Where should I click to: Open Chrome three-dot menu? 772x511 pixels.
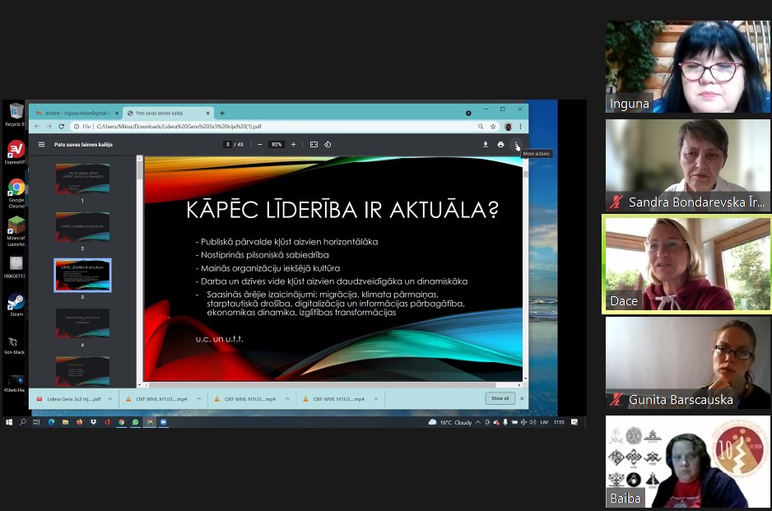click(520, 127)
